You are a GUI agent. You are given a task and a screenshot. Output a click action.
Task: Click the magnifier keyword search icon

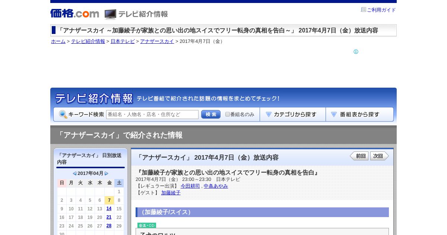coord(63,115)
